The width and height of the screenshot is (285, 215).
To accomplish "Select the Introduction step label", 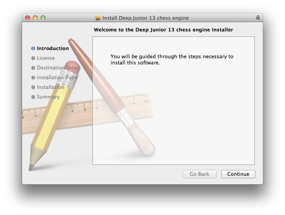I will (53, 49).
